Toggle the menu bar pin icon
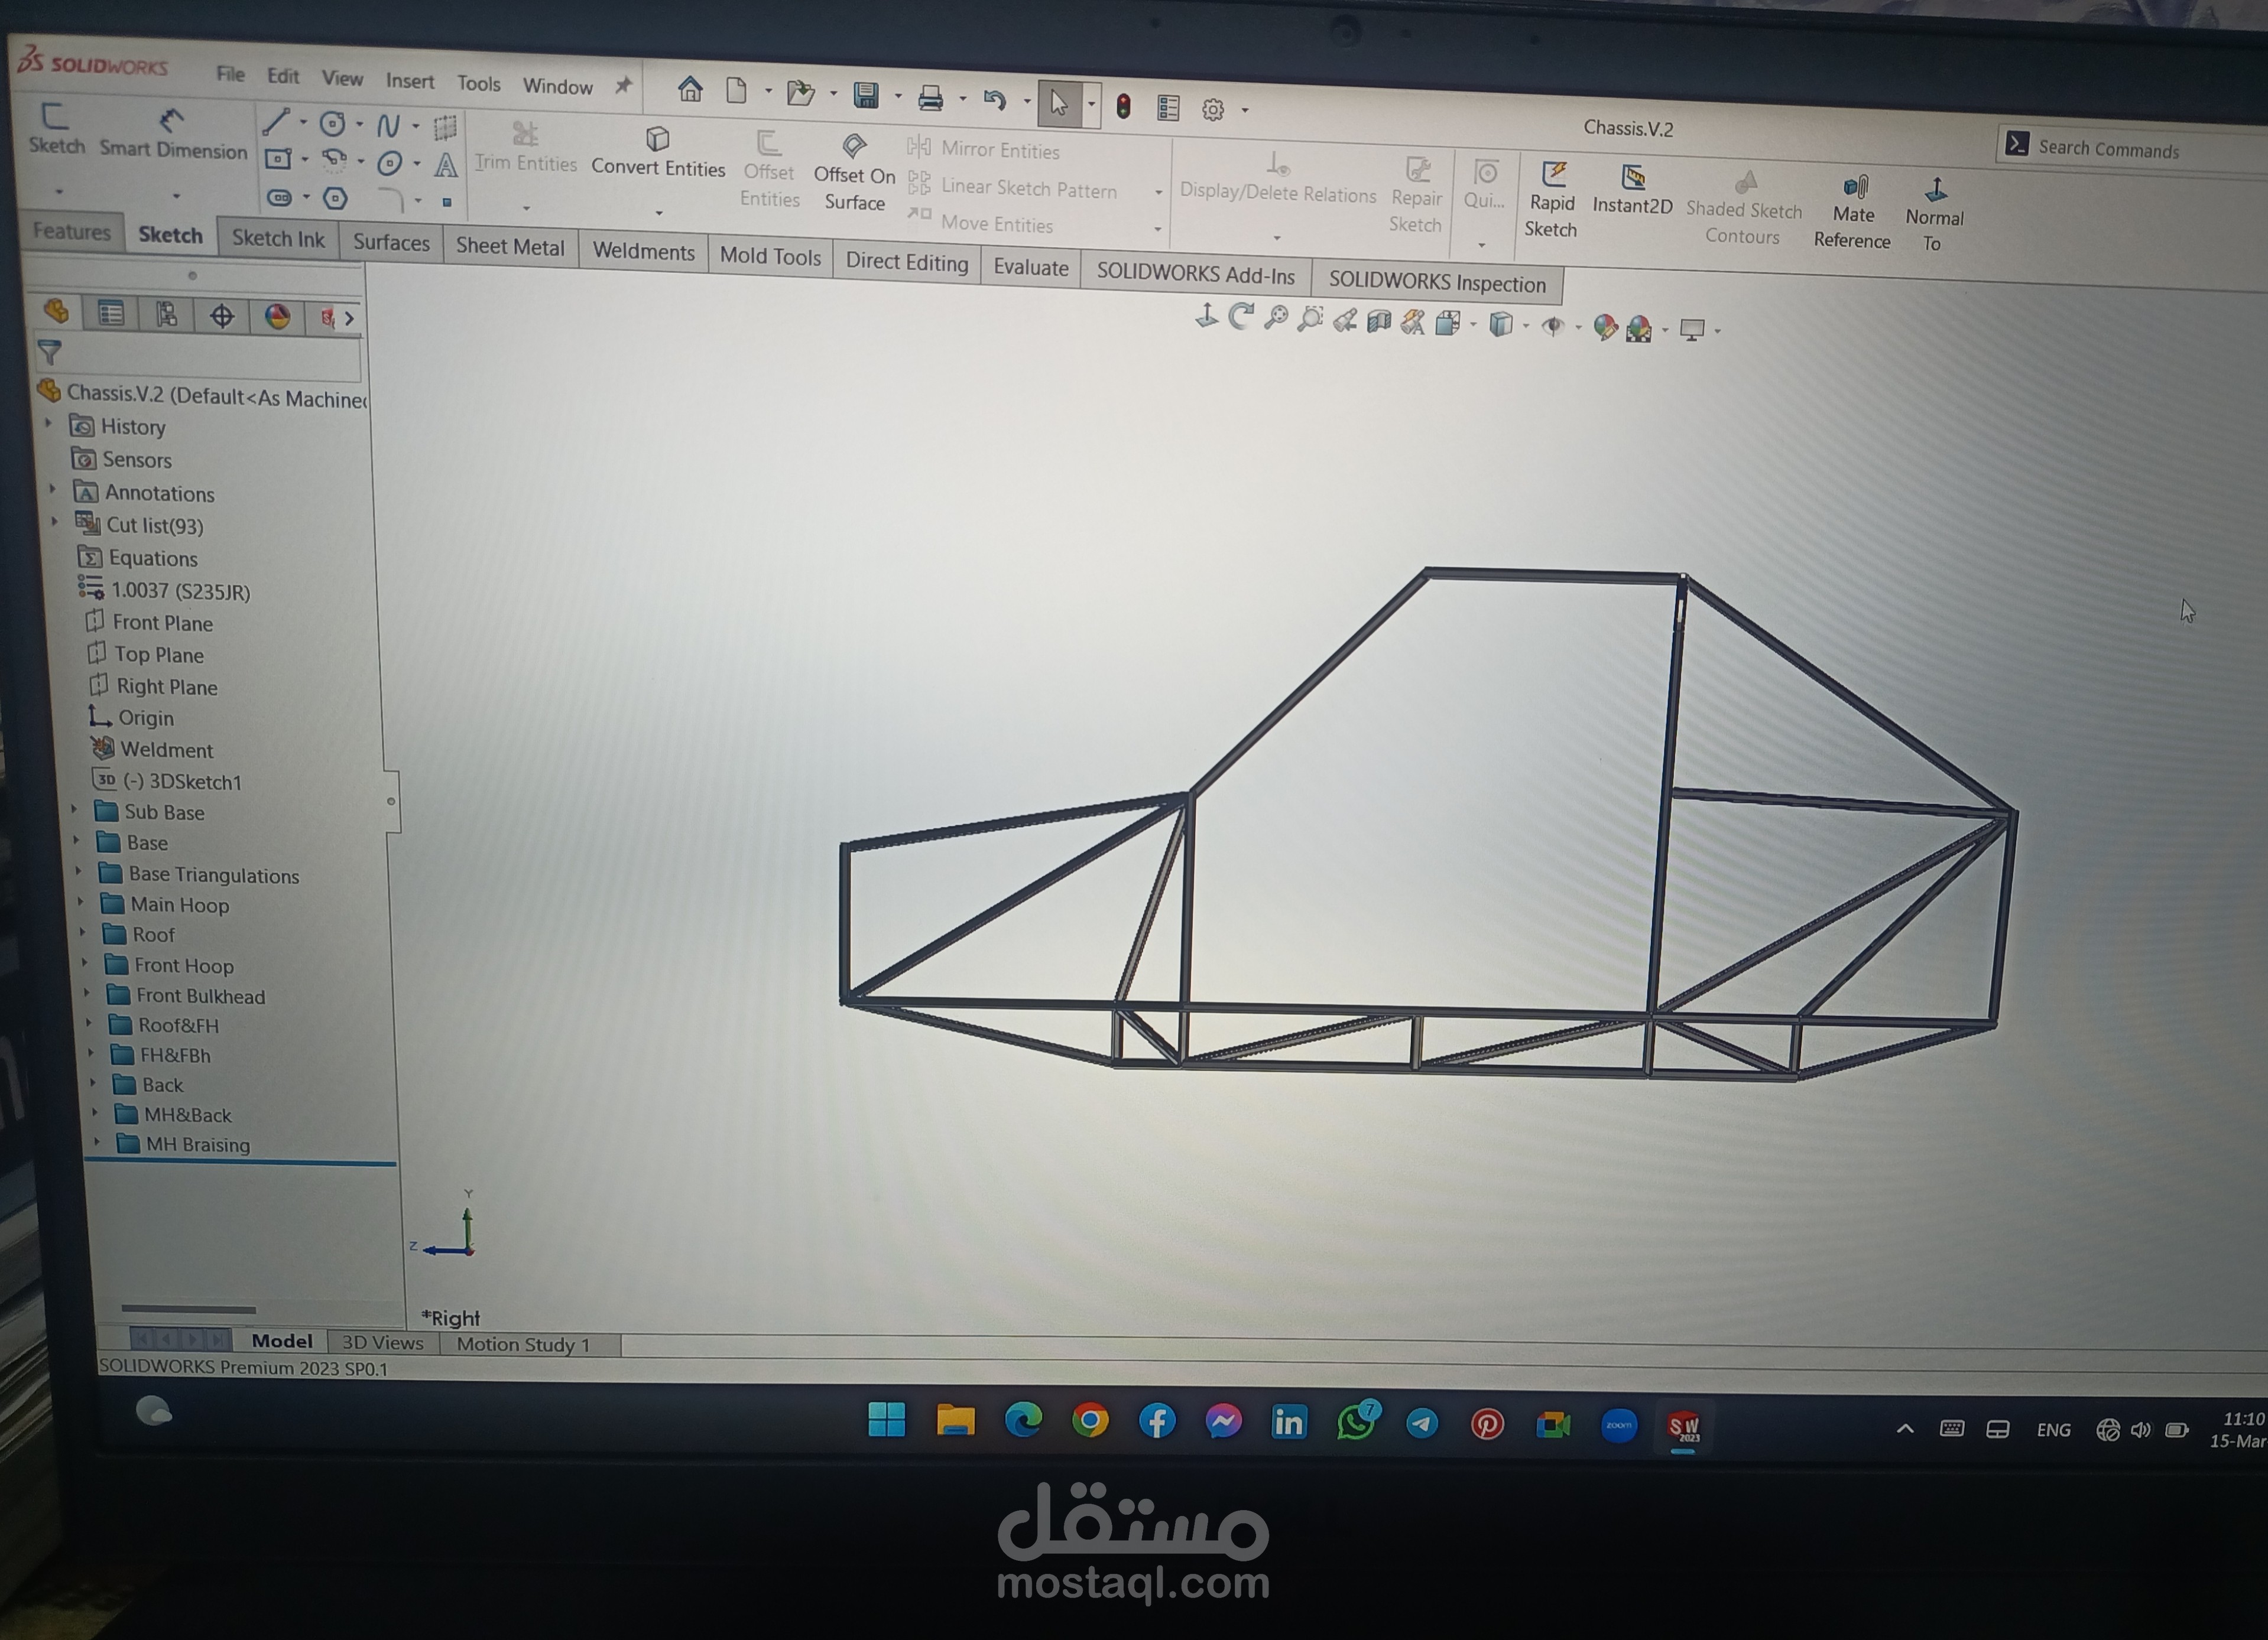The height and width of the screenshot is (1640, 2268). 623,86
